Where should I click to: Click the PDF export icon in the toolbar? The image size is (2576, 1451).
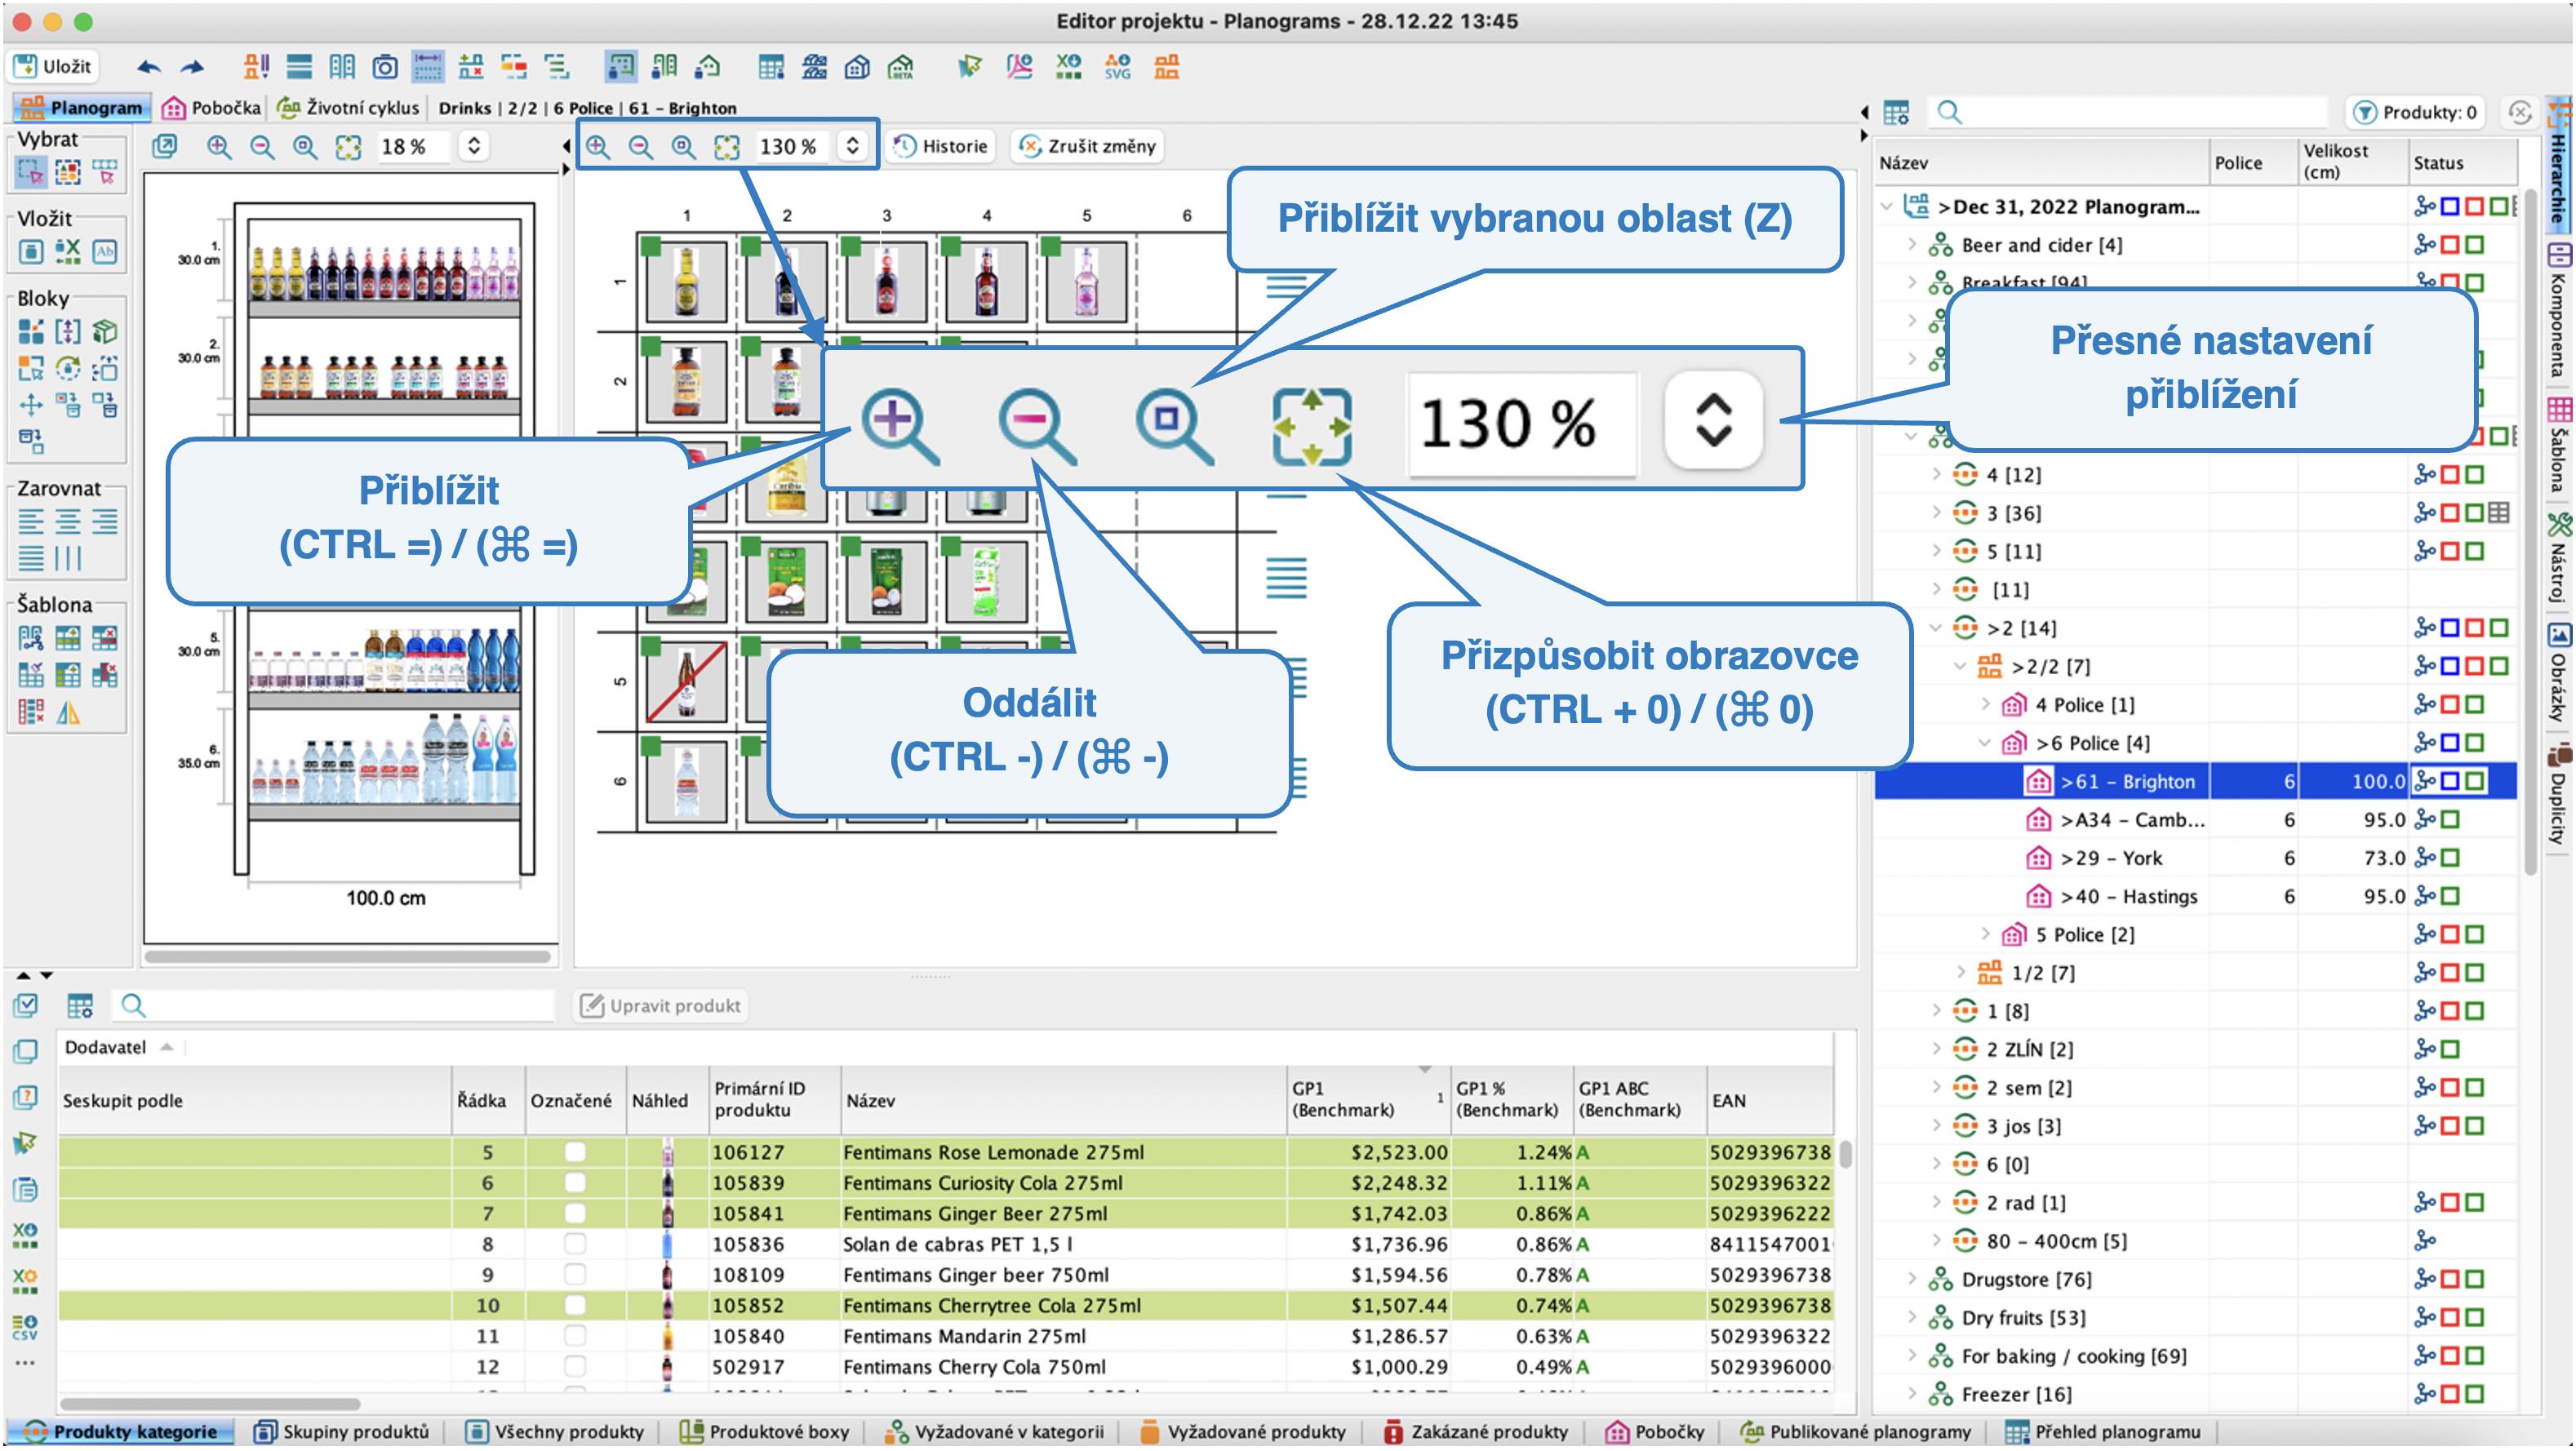point(1019,67)
